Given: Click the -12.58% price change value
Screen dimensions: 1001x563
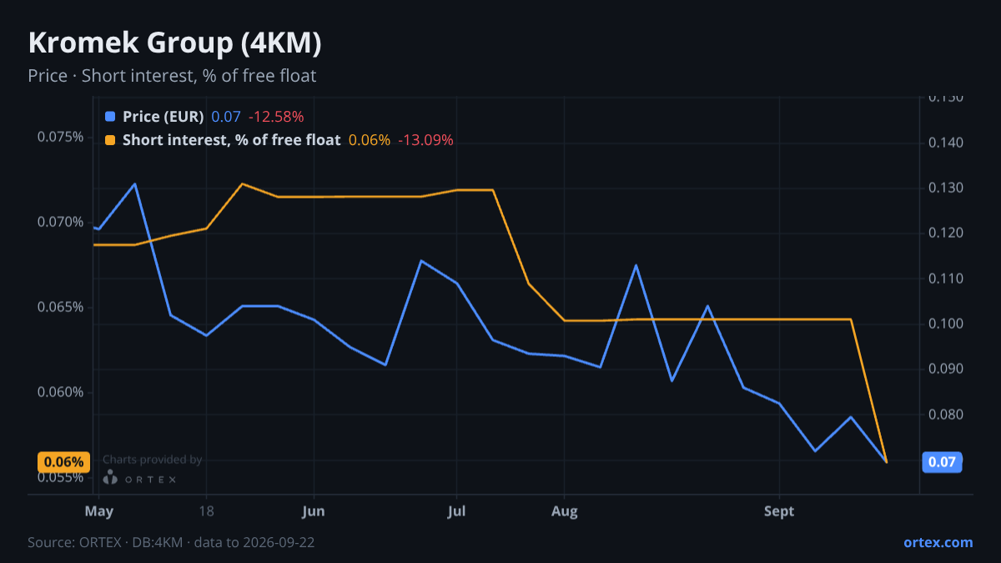Looking at the screenshot, I should point(276,117).
